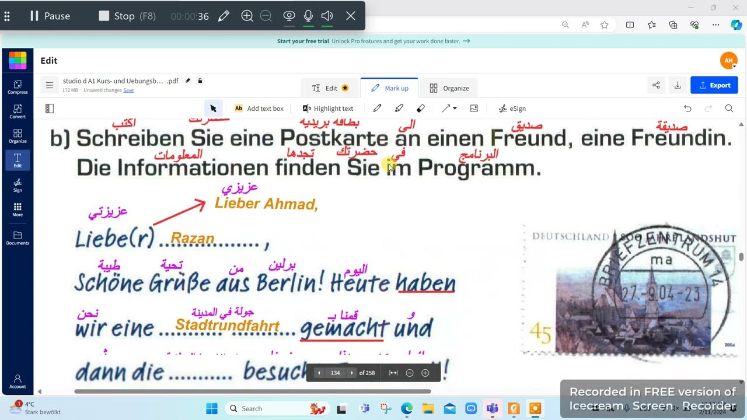The height and width of the screenshot is (420, 747).
Task: Open the browser's Settings and more menu
Action: 715,25
